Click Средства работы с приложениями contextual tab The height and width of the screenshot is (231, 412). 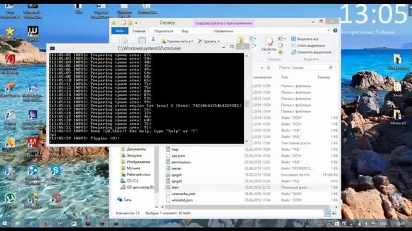coord(223,23)
